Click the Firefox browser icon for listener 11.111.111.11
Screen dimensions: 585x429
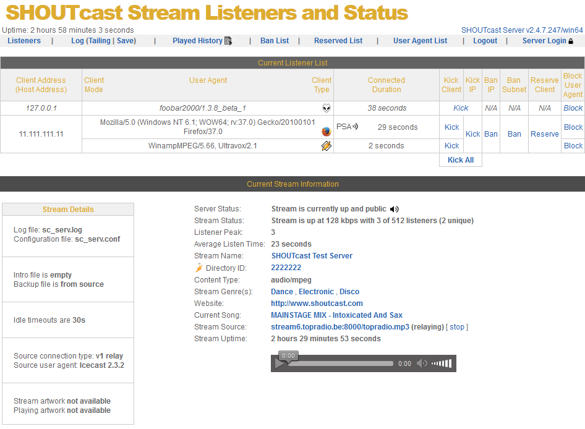pos(327,132)
